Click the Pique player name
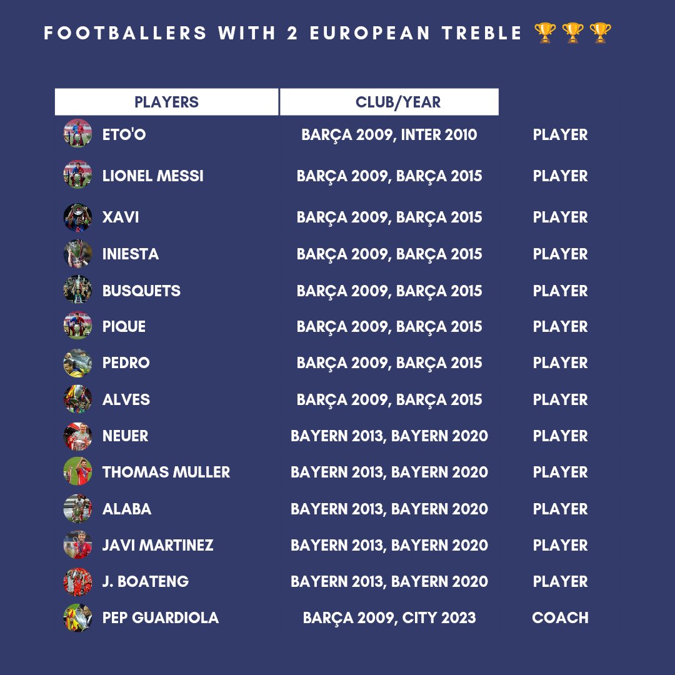675x675 pixels. tap(124, 326)
